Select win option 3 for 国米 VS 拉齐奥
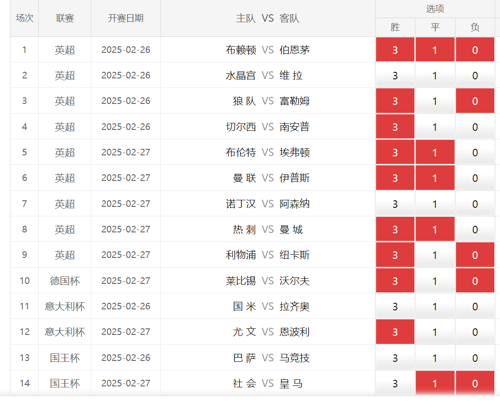 [x=395, y=307]
